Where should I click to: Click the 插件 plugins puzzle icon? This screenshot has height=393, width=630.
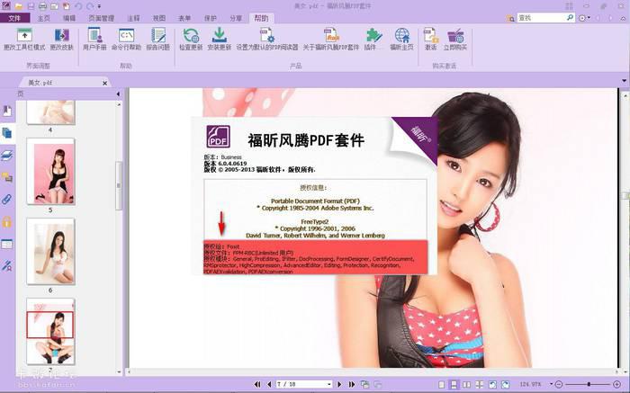373,35
